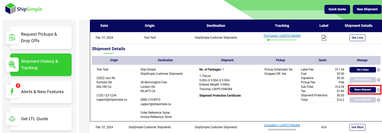
Task: Click the Cancel Shipment button
Action: tap(363, 100)
